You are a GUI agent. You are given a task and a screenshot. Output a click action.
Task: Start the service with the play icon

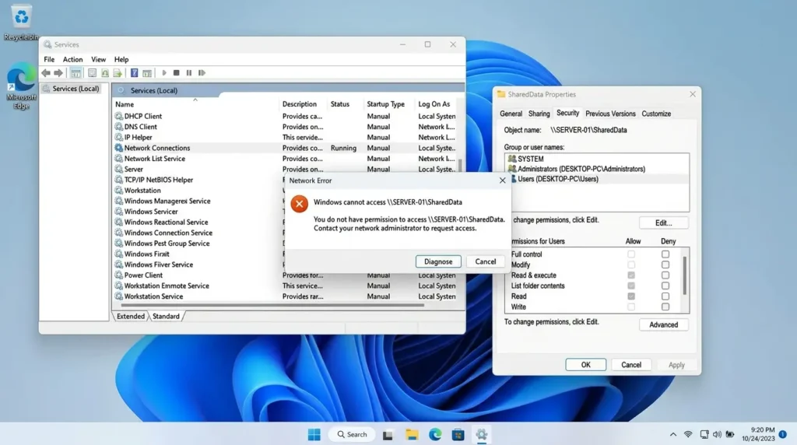pyautogui.click(x=164, y=73)
